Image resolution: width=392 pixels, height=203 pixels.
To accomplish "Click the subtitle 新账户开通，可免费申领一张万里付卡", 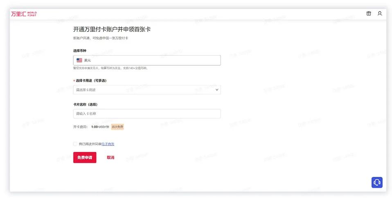I will pyautogui.click(x=101, y=38).
